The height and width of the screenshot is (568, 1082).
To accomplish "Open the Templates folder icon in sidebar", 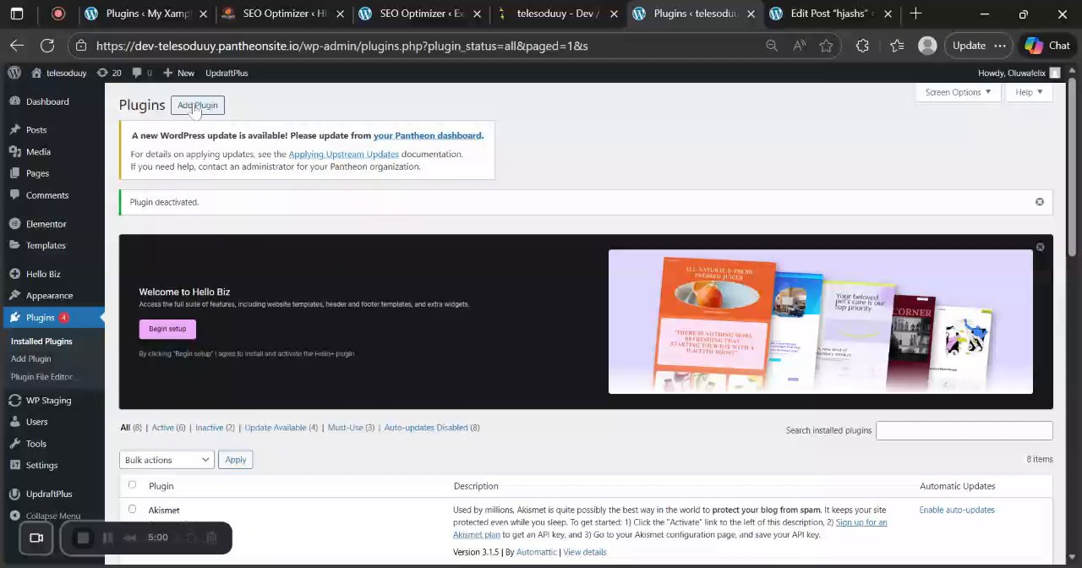I will coord(14,245).
